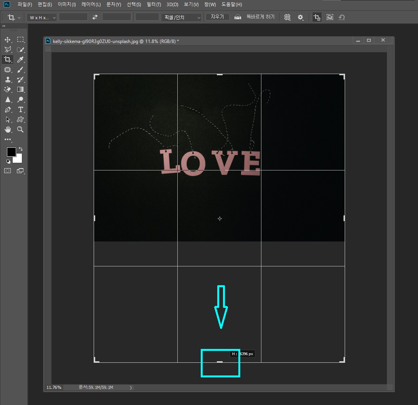Click the document title kelly-sikkema tab text
This screenshot has width=418, height=405.
point(116,41)
